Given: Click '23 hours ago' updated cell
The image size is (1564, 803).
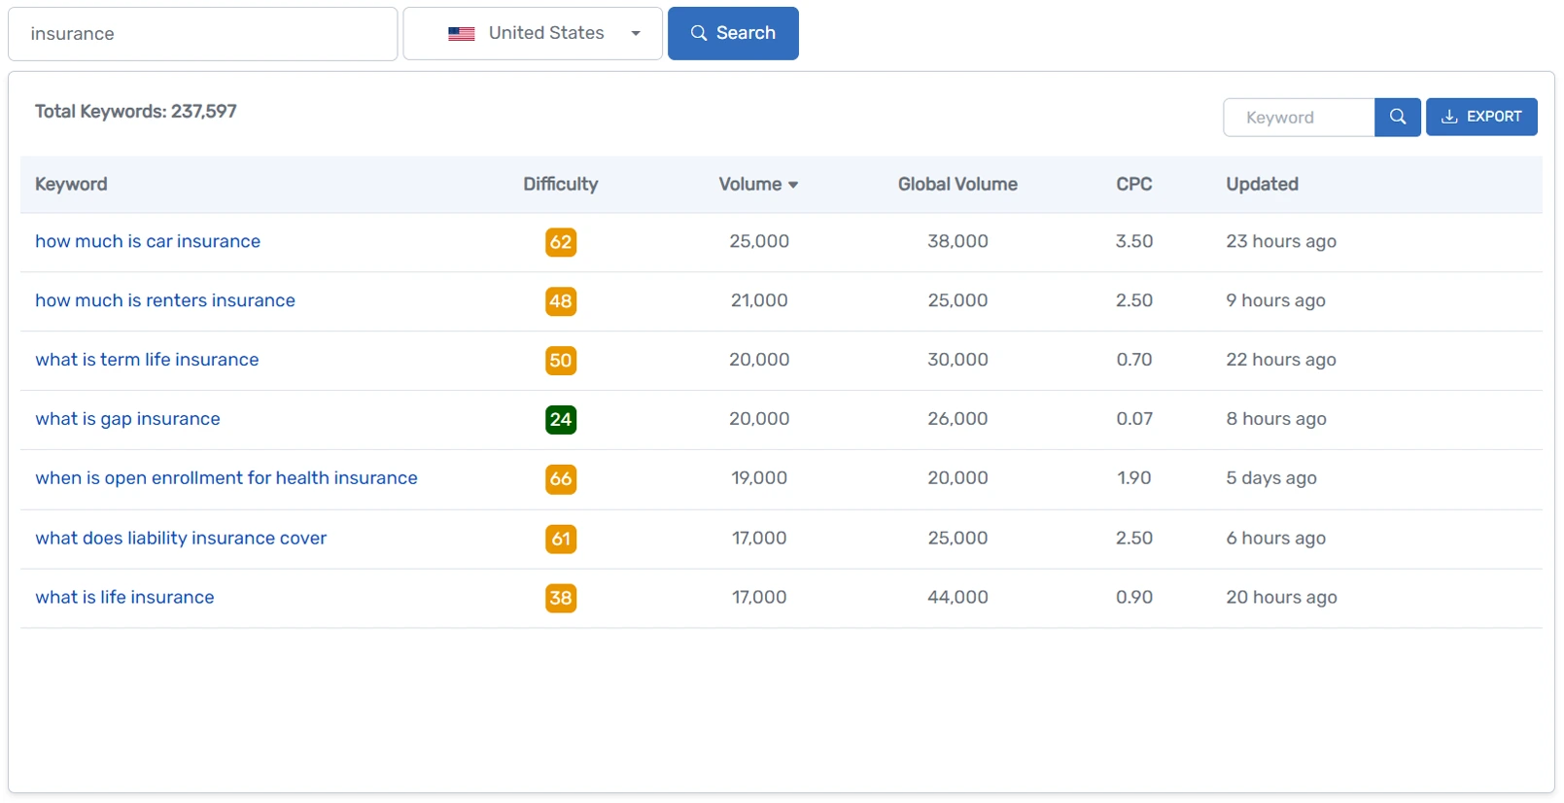Looking at the screenshot, I should click(1281, 241).
